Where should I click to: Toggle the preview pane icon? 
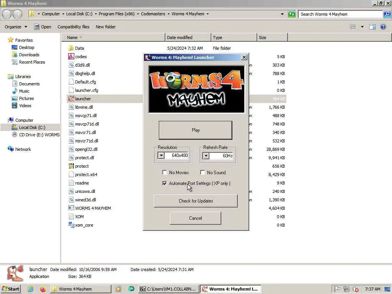tap(372, 27)
